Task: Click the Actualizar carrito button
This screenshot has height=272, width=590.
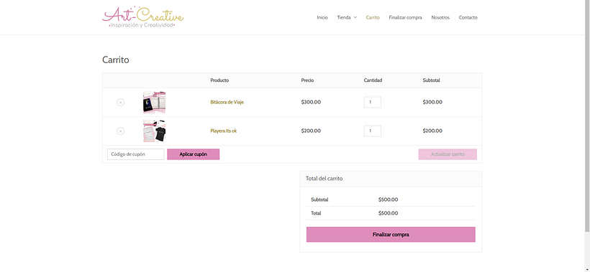Action: click(x=448, y=154)
